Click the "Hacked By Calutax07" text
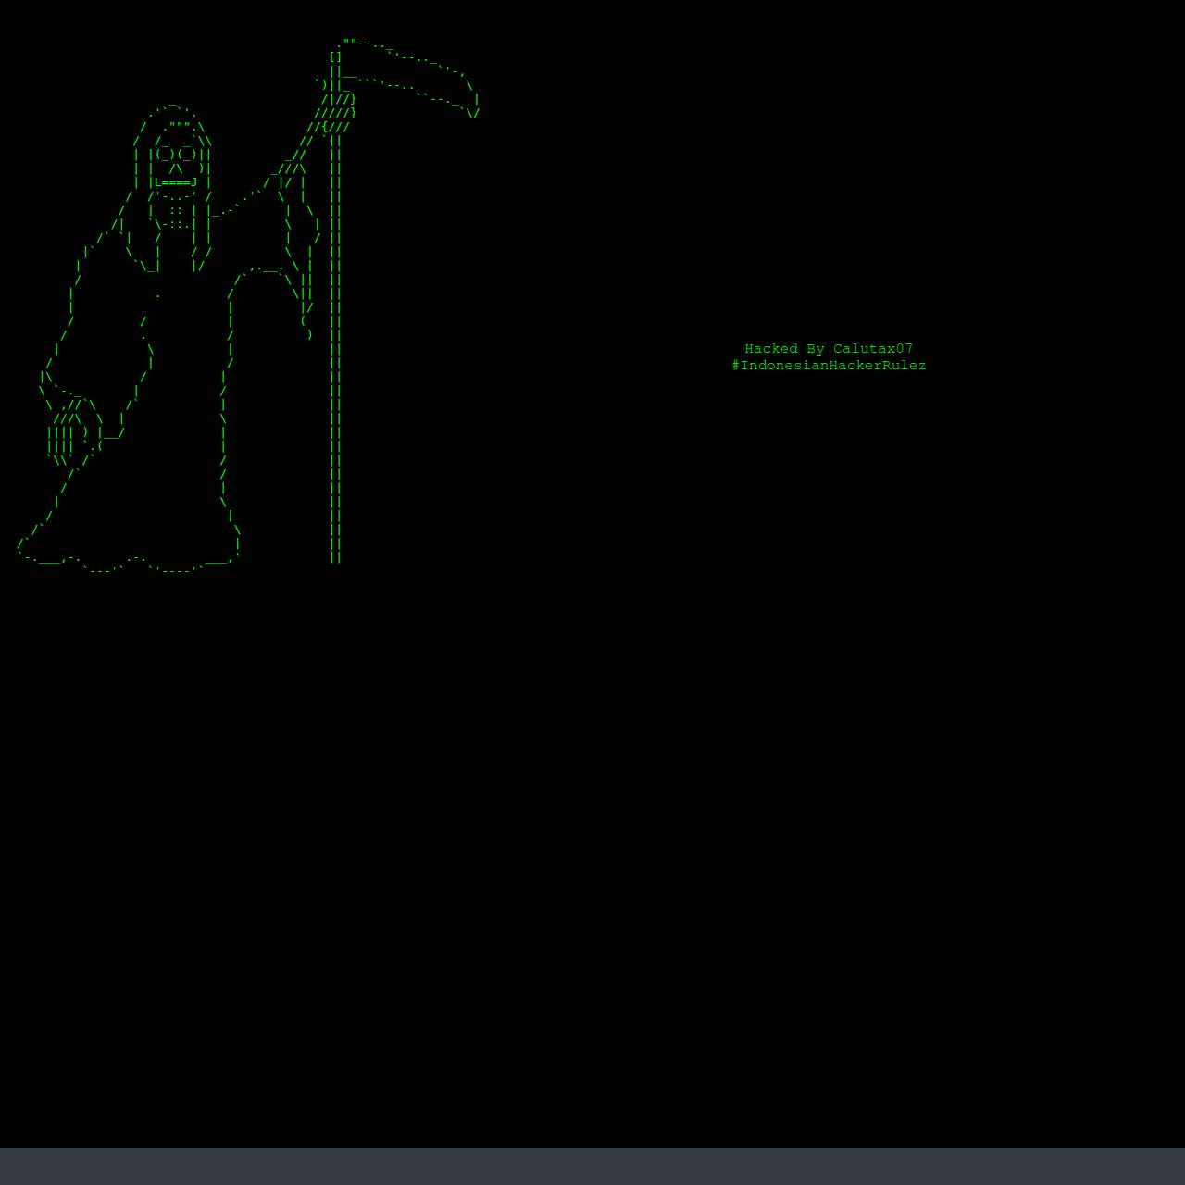Screen dimensions: 1185x1185 click(829, 349)
